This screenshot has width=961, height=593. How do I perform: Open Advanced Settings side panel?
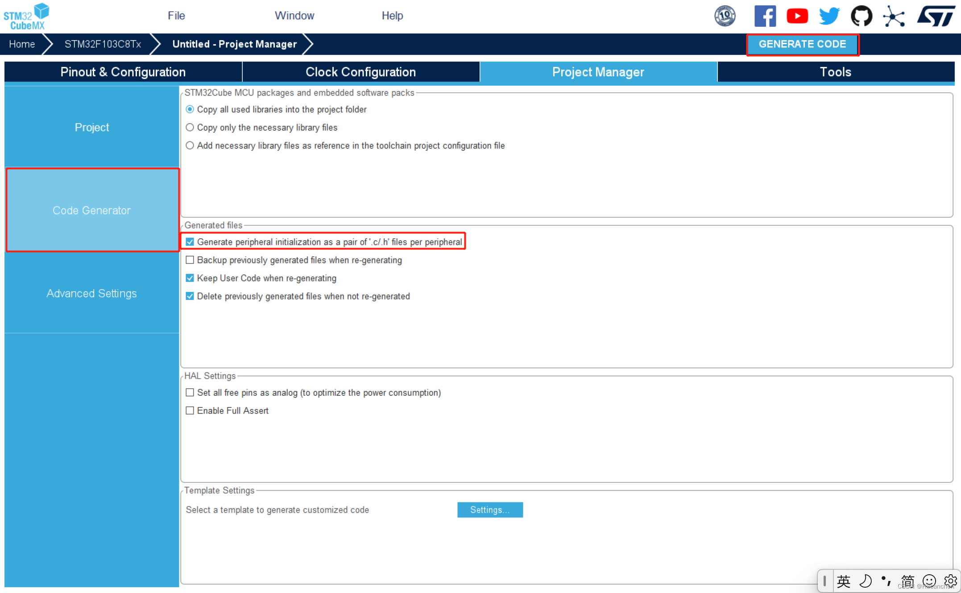[x=91, y=293]
